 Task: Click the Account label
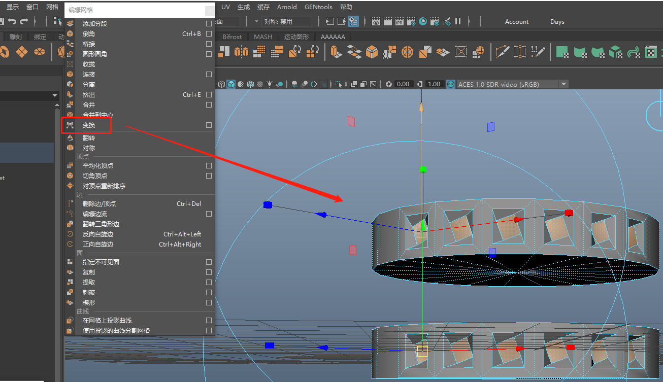pos(517,22)
